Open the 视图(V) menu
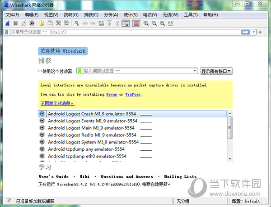The width and height of the screenshot is (271, 207). click(x=51, y=15)
